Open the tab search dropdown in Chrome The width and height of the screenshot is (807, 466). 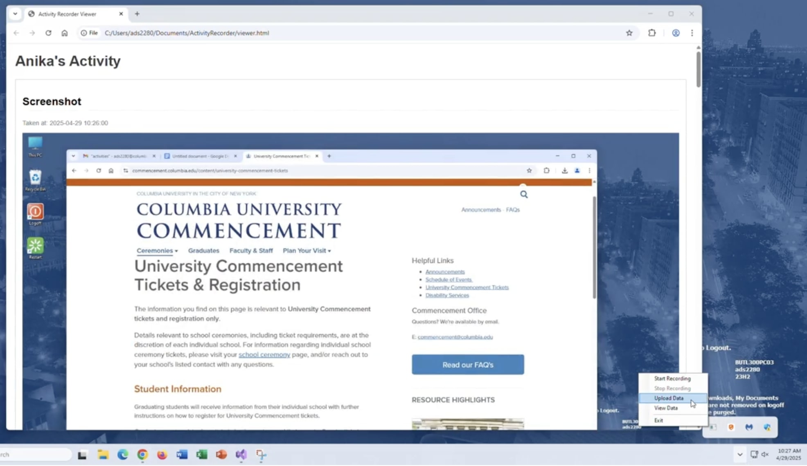15,14
